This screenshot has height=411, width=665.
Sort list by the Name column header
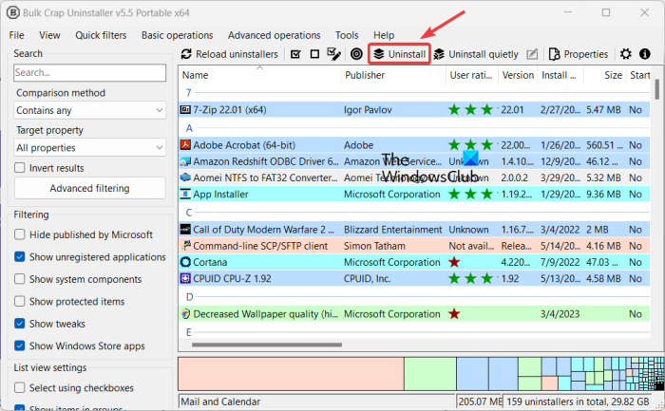[259, 75]
